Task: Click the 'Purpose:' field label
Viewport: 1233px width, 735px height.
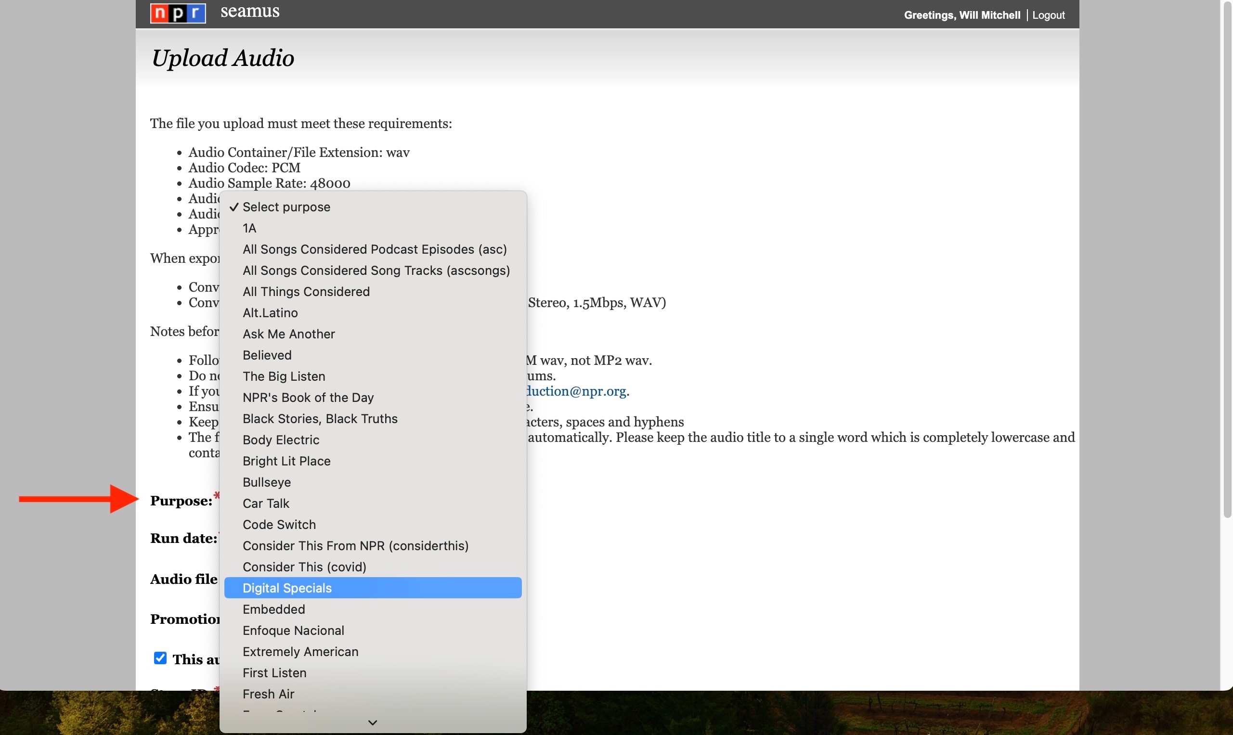Action: [x=182, y=501]
